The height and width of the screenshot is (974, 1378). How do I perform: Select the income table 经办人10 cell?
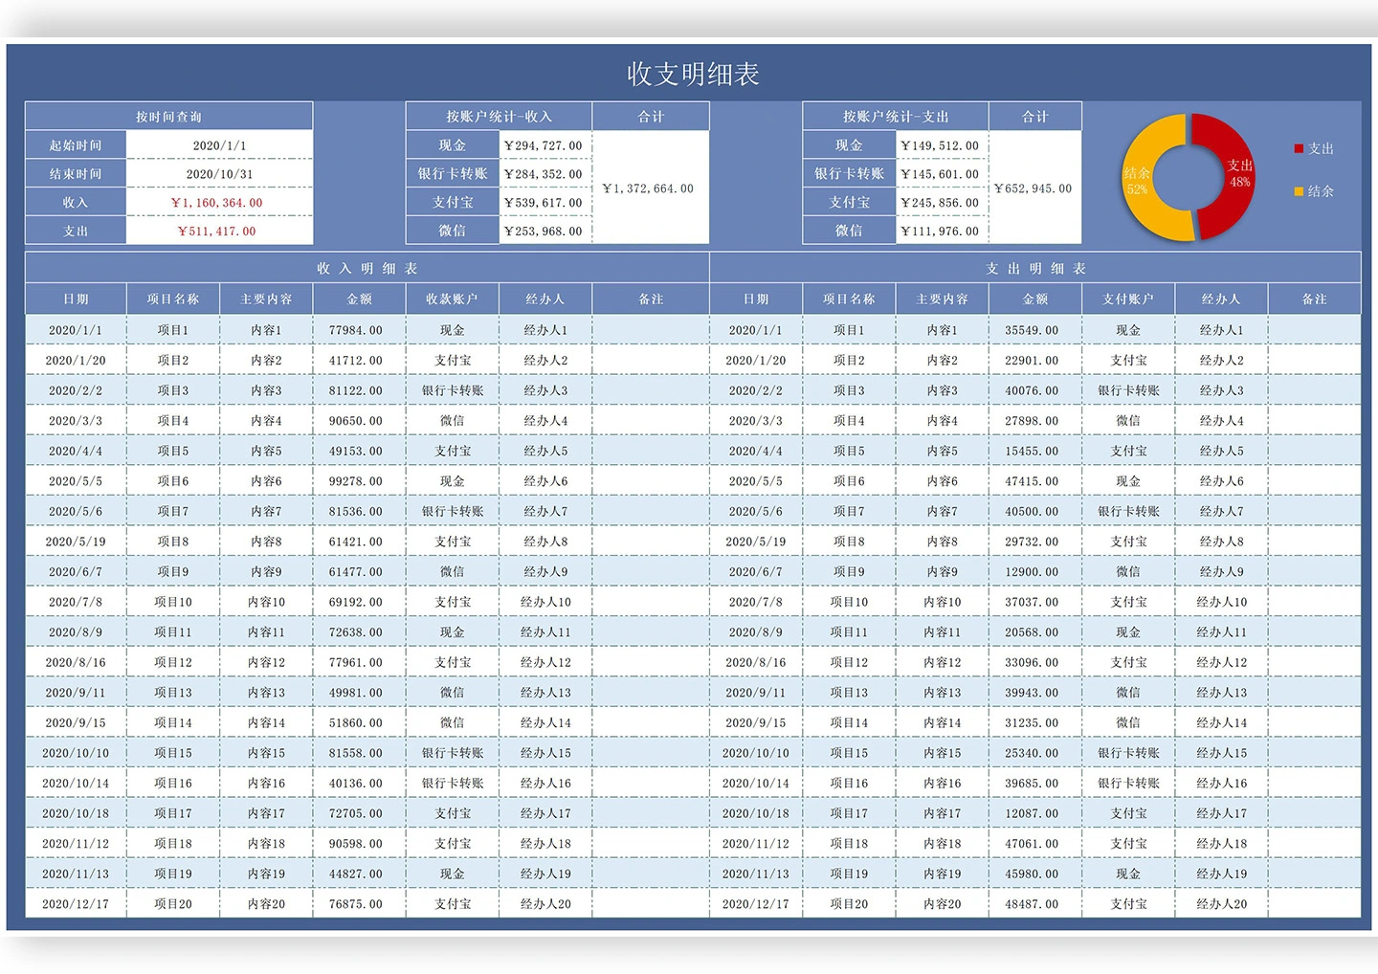tap(545, 602)
